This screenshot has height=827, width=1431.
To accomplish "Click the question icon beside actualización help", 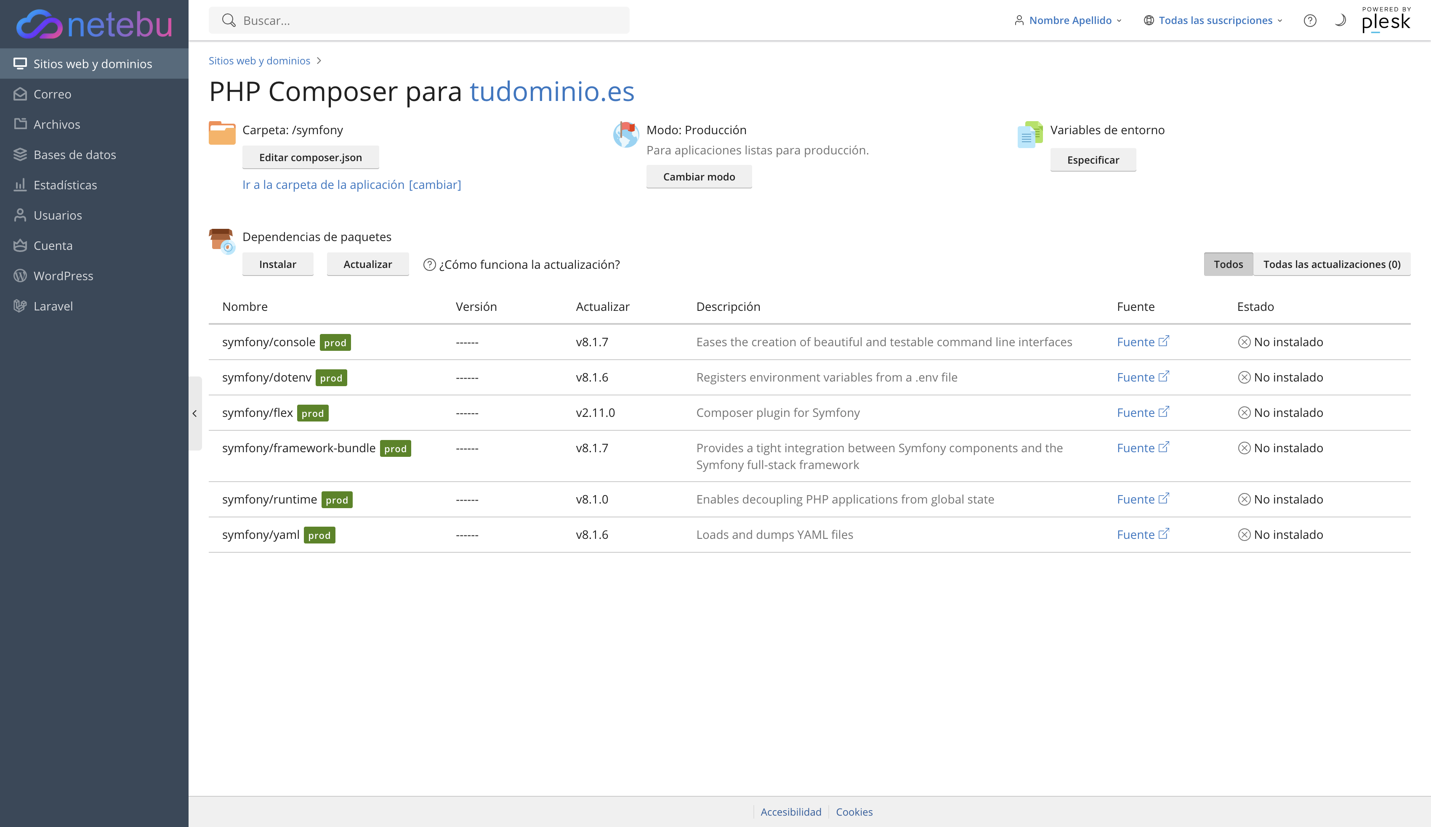I will (x=429, y=265).
